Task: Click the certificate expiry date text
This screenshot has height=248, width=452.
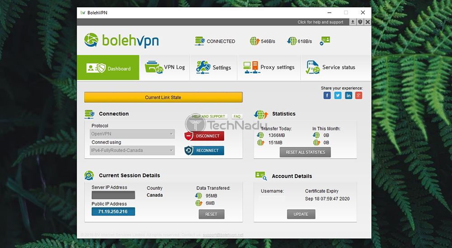Action: tap(327, 199)
